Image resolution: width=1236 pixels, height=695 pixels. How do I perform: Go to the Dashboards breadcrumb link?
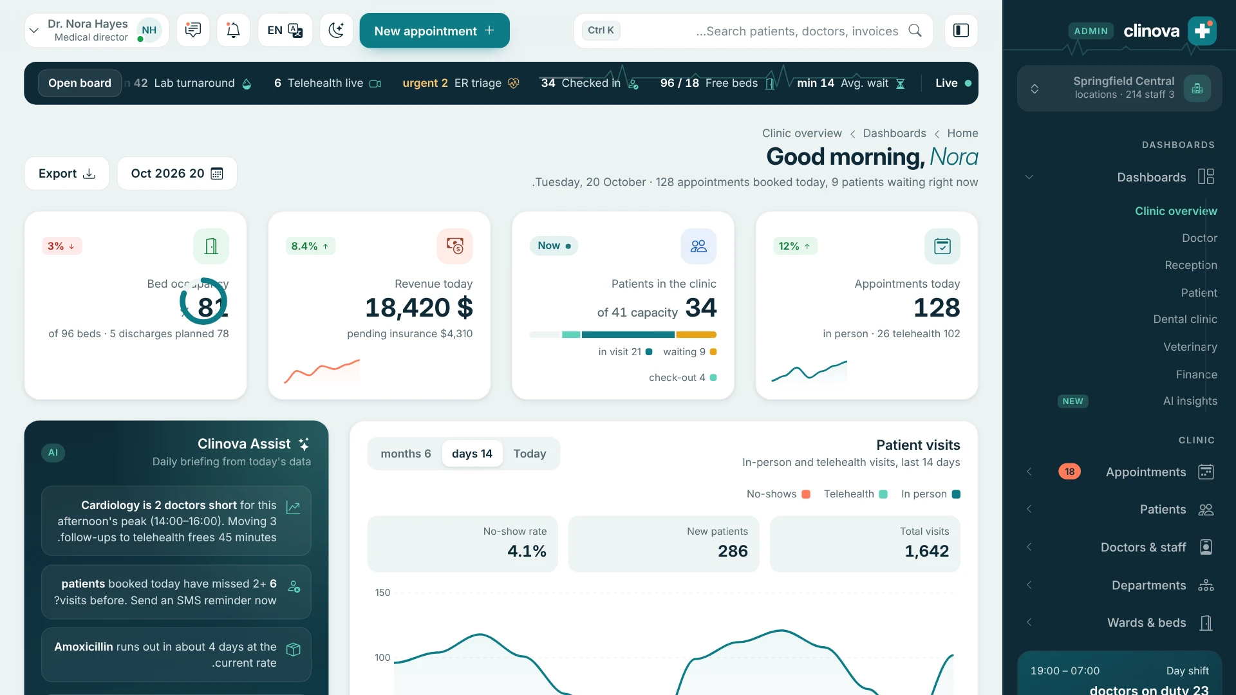coord(894,133)
